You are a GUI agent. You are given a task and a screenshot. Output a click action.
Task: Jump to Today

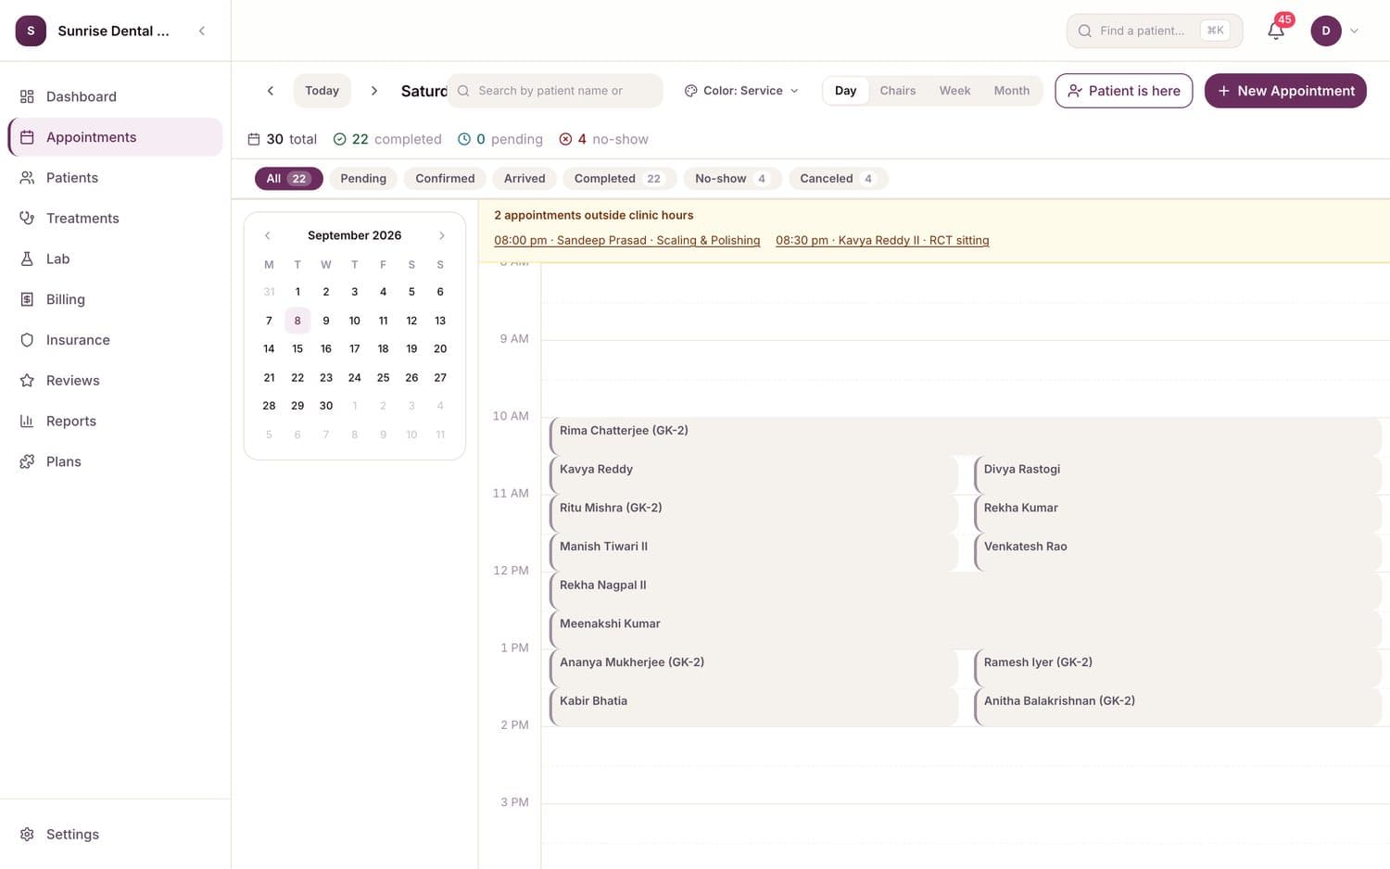(x=322, y=91)
